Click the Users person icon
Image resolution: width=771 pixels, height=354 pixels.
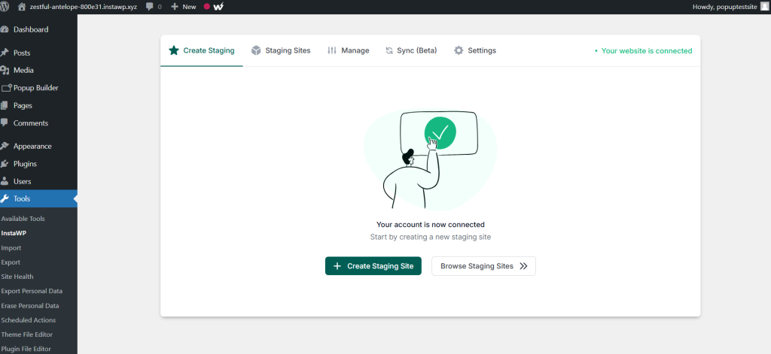coord(5,181)
